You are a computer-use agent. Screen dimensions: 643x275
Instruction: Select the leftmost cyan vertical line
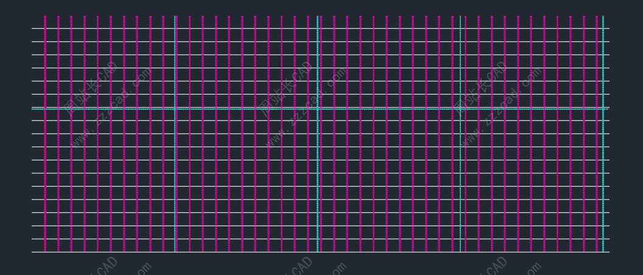175,134
